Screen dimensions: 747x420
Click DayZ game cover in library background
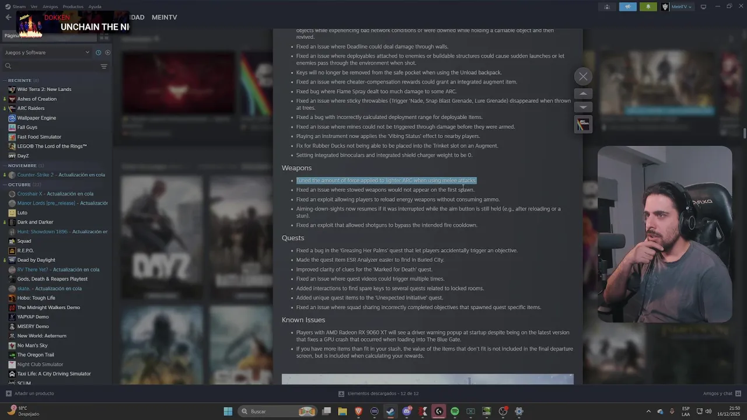click(161, 236)
